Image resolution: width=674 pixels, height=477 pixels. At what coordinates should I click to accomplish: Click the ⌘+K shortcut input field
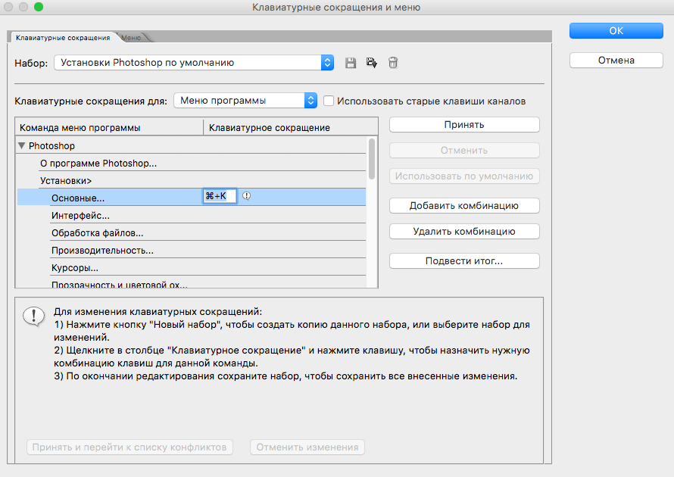220,196
